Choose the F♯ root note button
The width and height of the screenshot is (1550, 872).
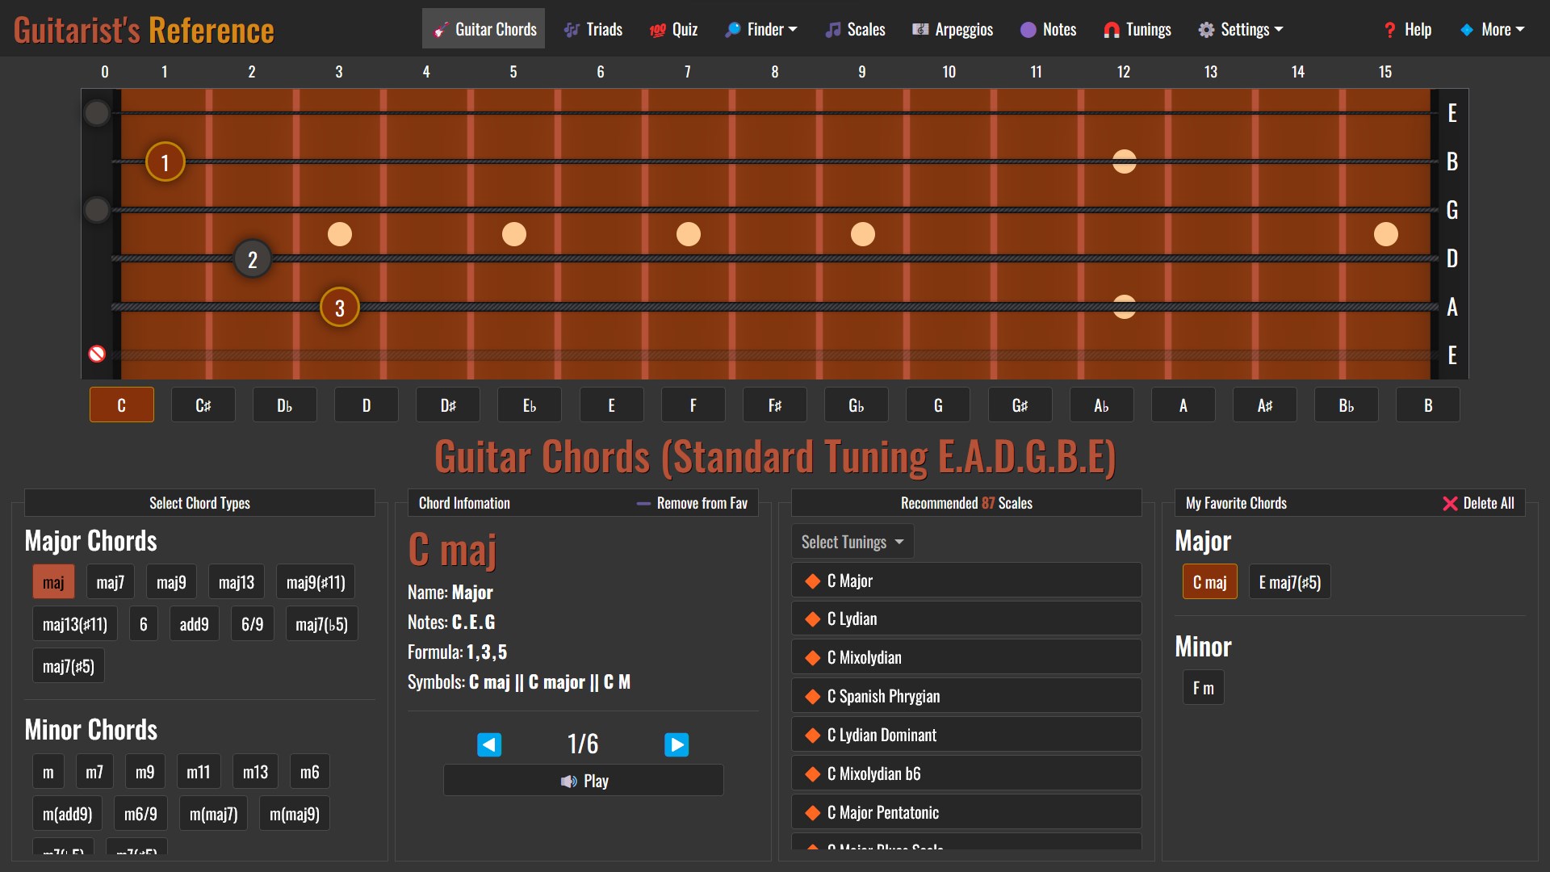774,405
